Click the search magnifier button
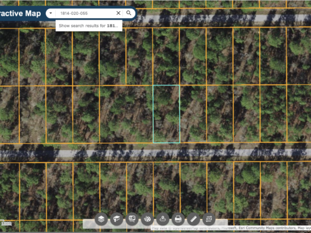Image resolution: width=311 pixels, height=233 pixels. (129, 13)
